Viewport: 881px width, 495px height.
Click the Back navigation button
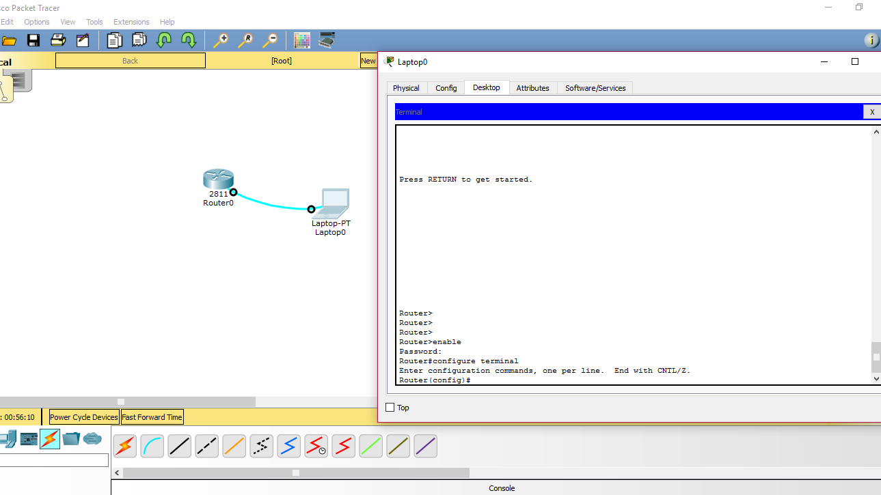[130, 61]
